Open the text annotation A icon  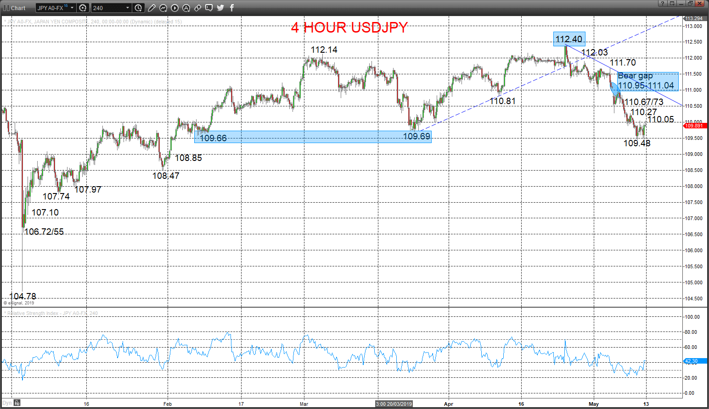click(x=186, y=8)
